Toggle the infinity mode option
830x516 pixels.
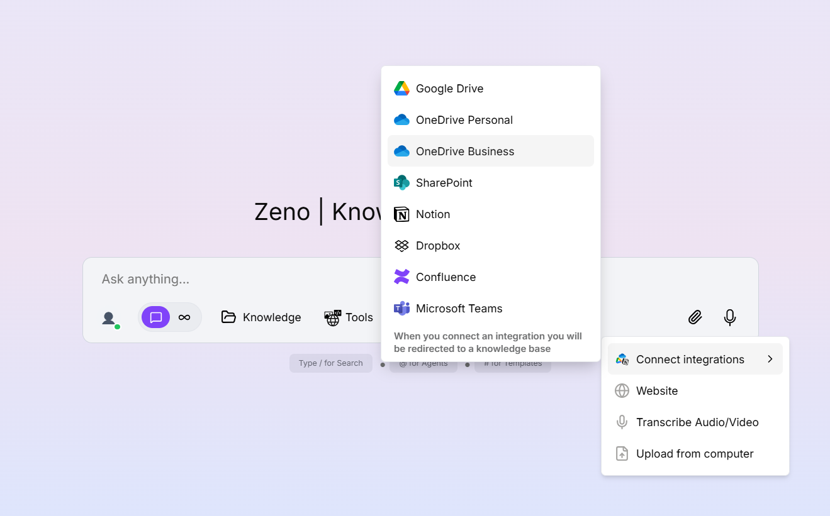pyautogui.click(x=185, y=317)
